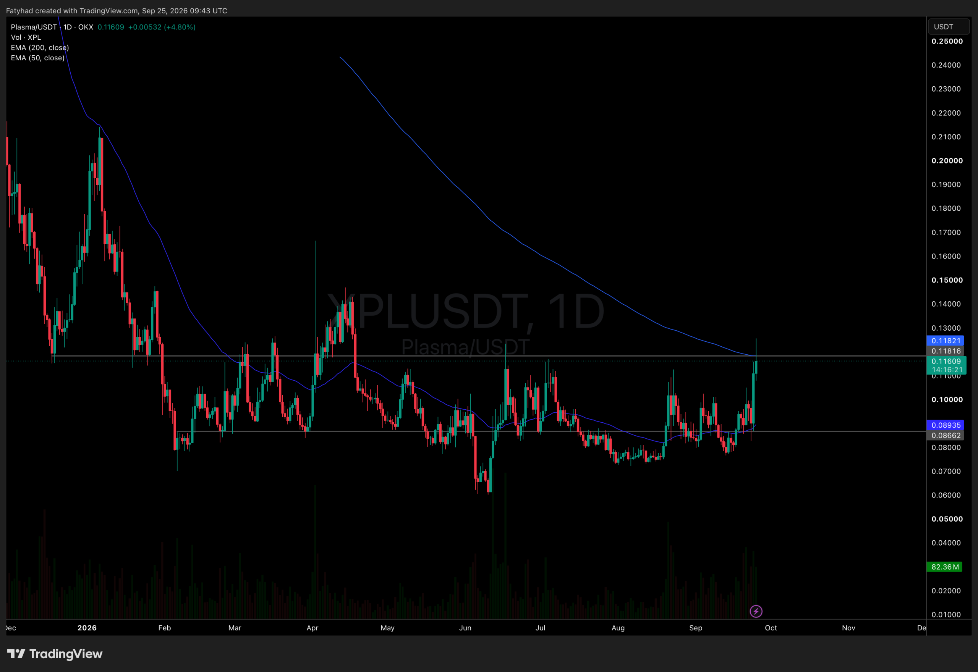Screen dimensions: 978x672
Task: Click the 0.11816 gray horizontal line label
Action: 946,351
